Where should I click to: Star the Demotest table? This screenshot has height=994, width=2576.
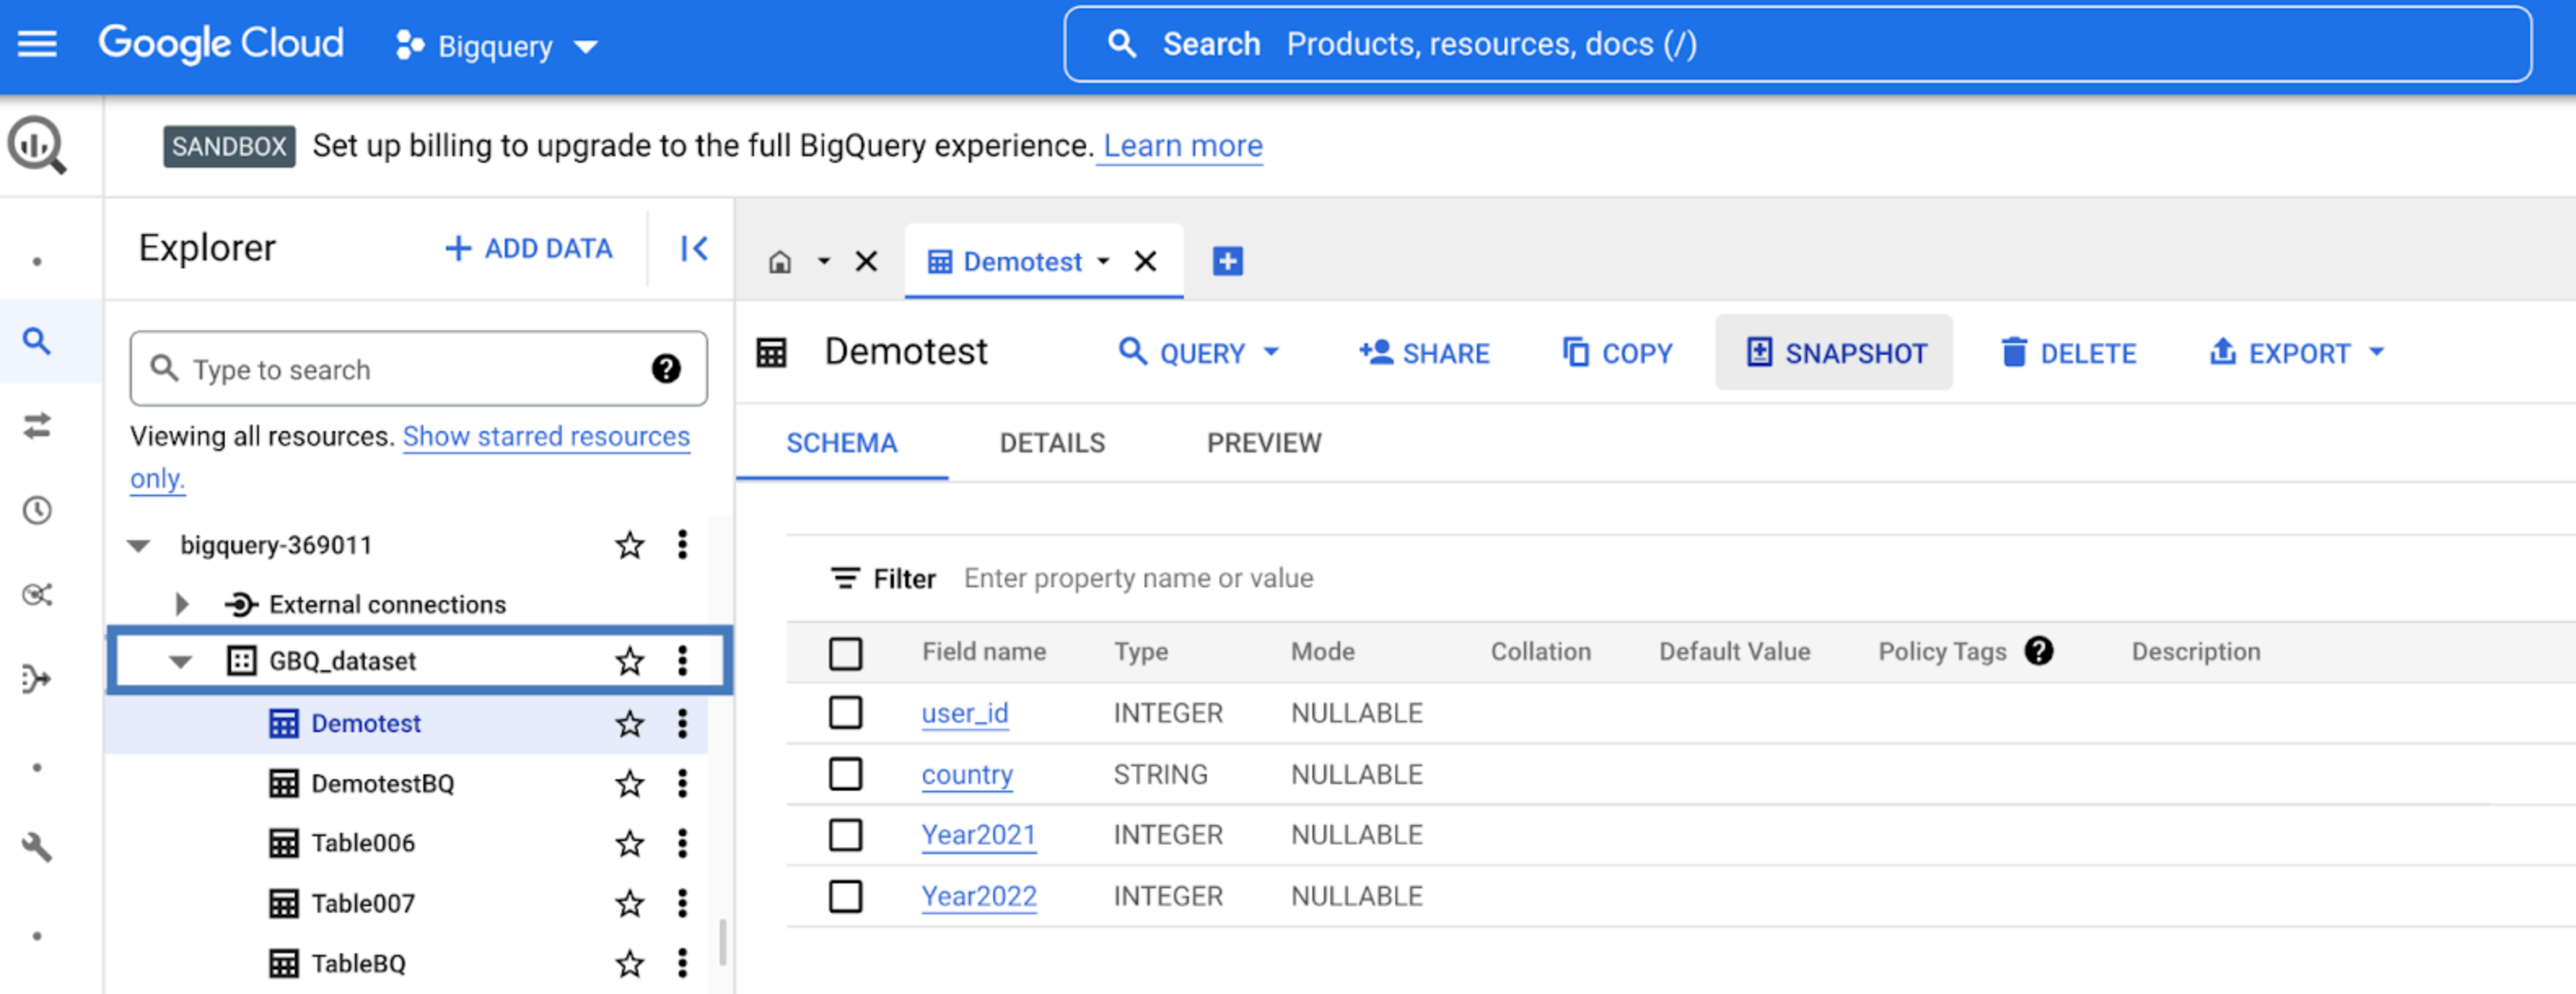click(629, 723)
